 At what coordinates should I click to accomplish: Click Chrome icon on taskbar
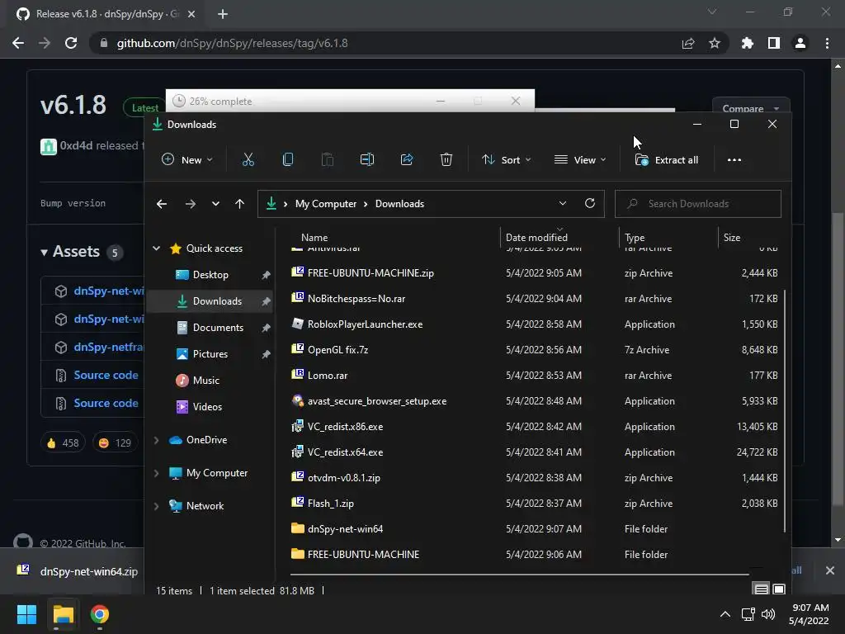pyautogui.click(x=100, y=614)
